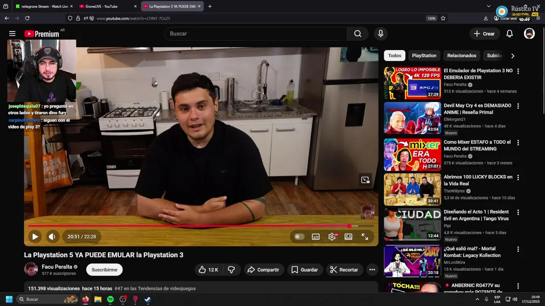Open options for Devil May Cry 4 video
Viewport: 545px width, 306px height.
[x=518, y=106]
